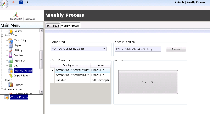
Task: Click Weekly Process label in bottom pane
Action: 19,97
